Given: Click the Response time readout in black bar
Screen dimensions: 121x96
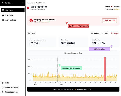Looking at the screenshot, I should (84, 89).
